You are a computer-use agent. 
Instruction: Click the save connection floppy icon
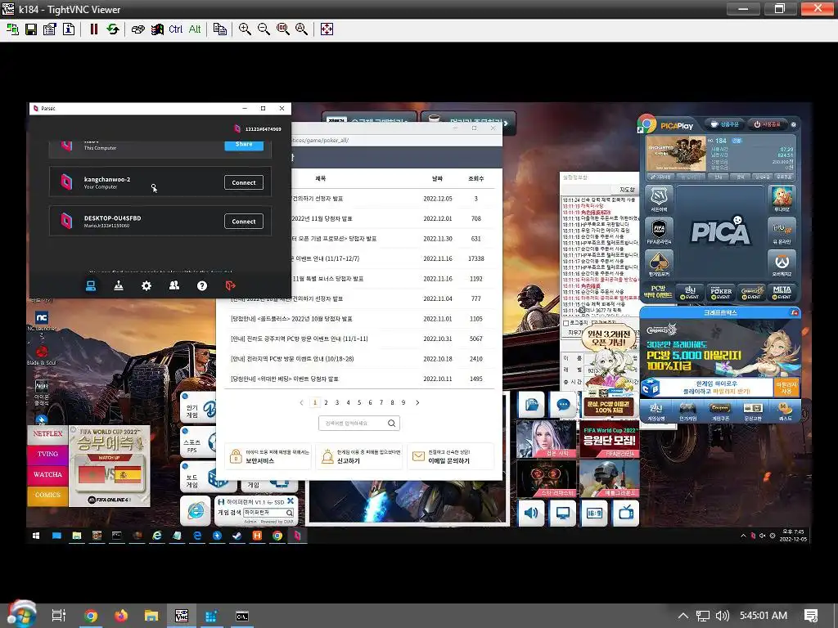[31, 29]
